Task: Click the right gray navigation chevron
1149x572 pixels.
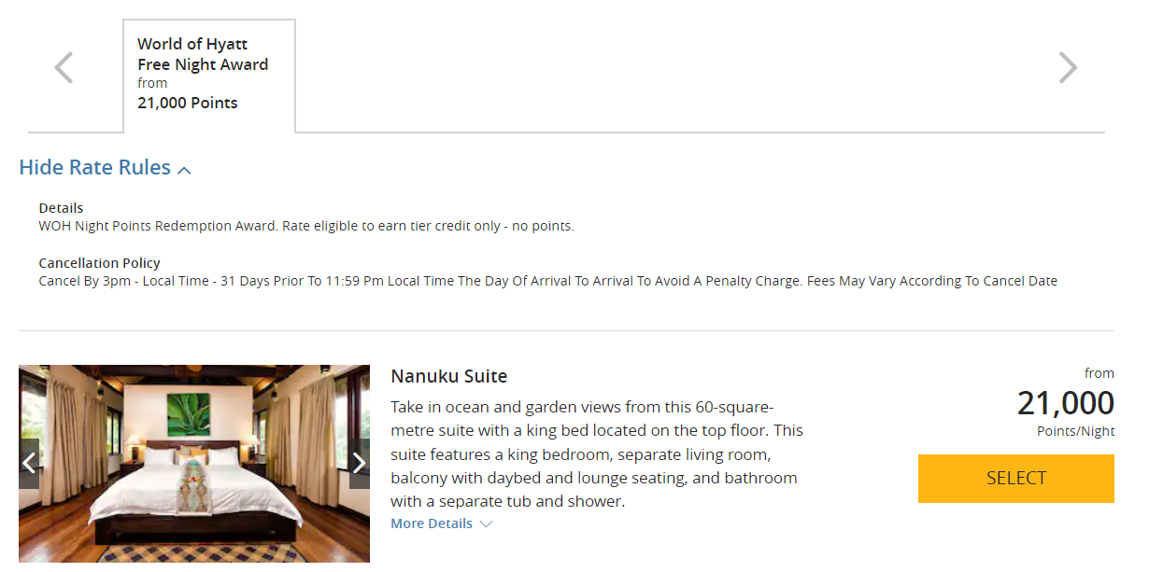Action: pyautogui.click(x=1068, y=67)
